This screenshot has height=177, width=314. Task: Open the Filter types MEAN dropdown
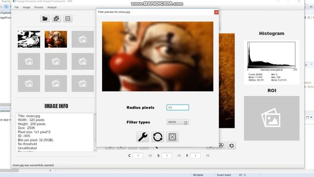178,122
